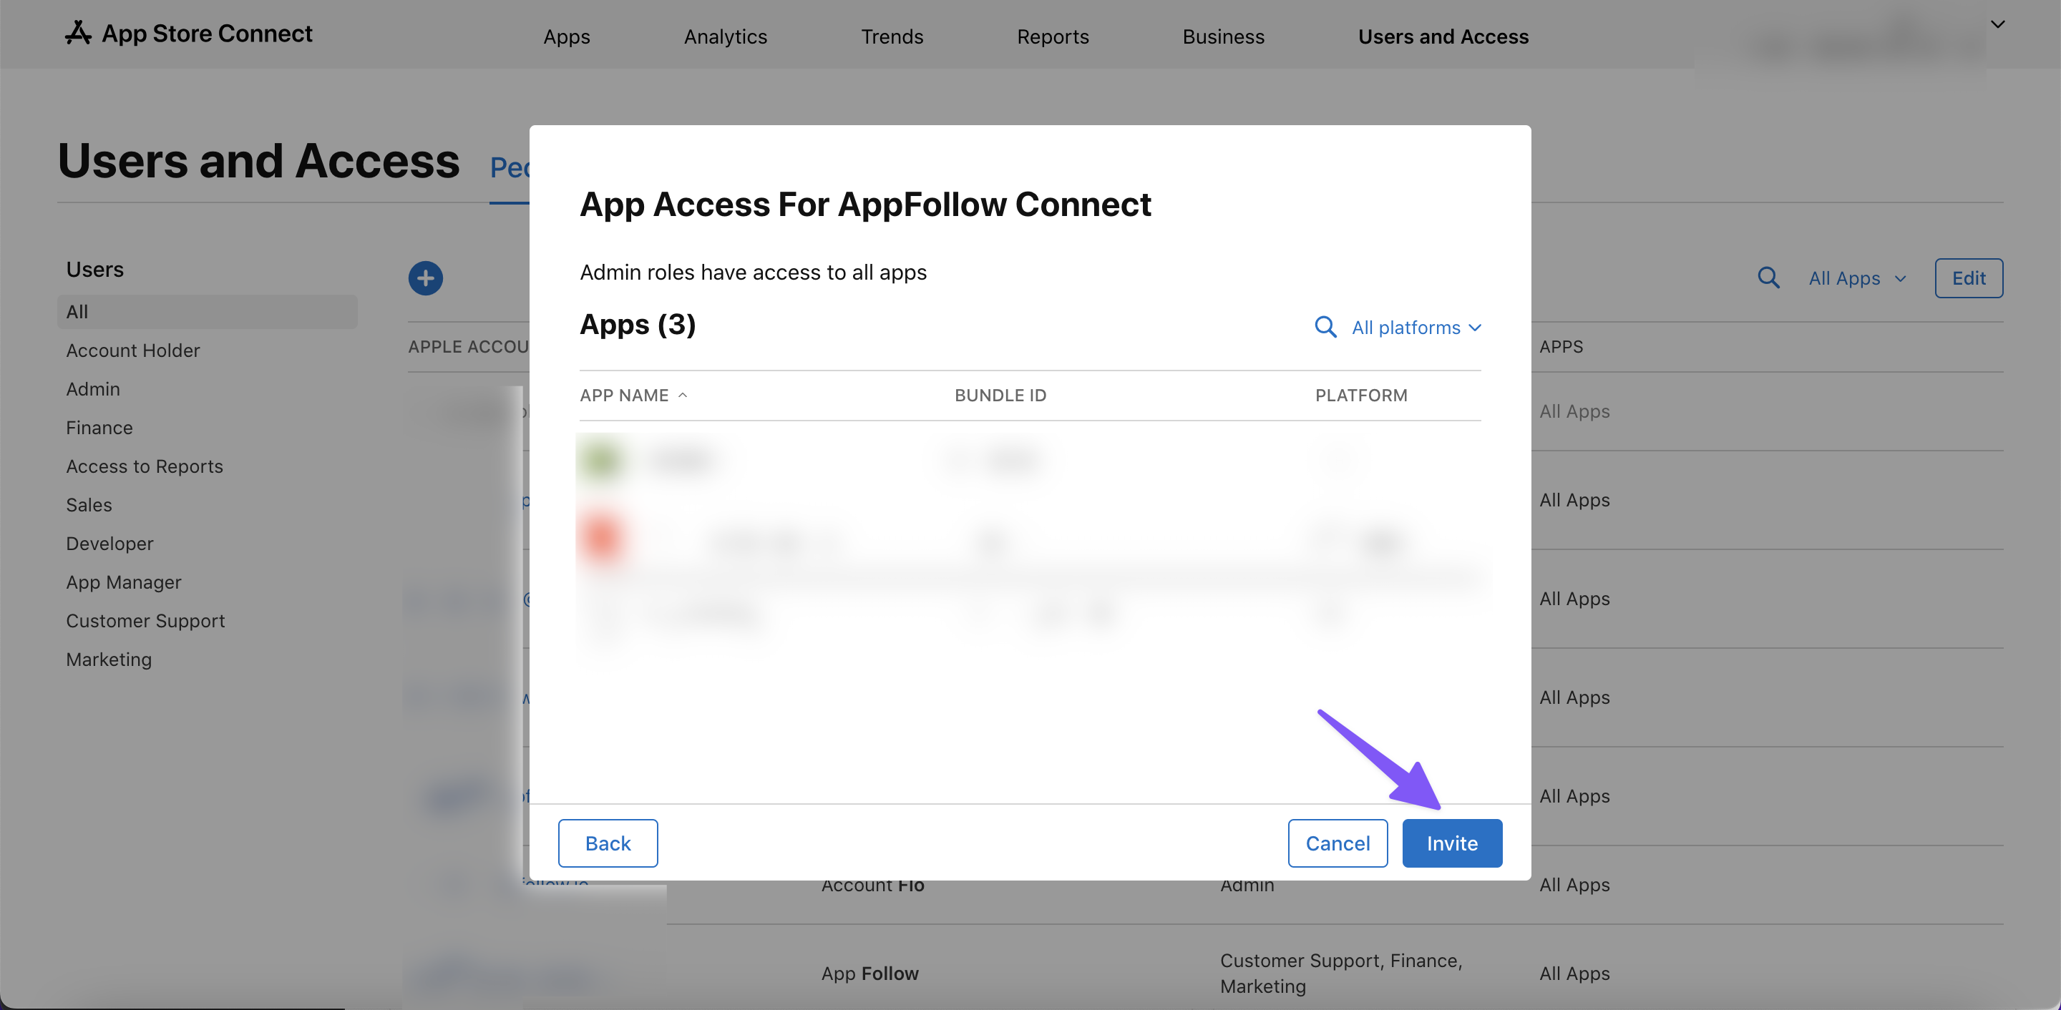Click the Account Flo user name
The image size is (2061, 1010).
click(x=872, y=886)
